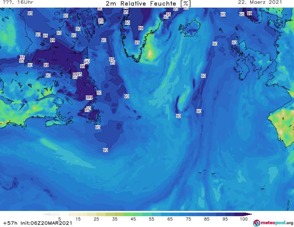The image size is (294, 227).
Task: Click the '100' label on the color scale
Action: pyautogui.click(x=243, y=219)
